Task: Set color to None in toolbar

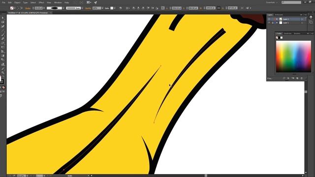Action: coord(3,88)
